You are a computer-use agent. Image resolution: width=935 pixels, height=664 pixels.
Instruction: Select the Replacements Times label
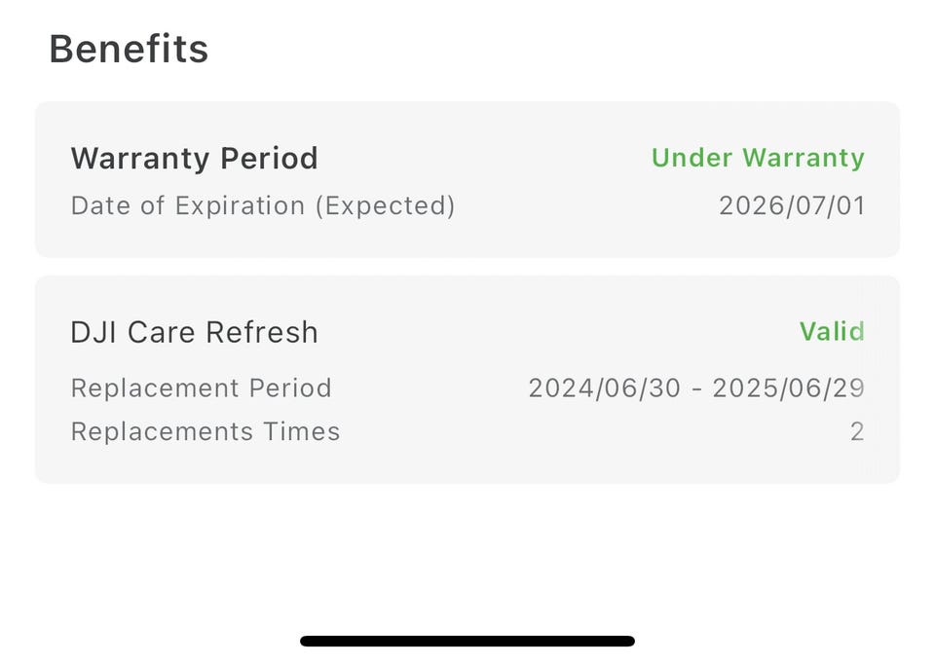pyautogui.click(x=205, y=431)
